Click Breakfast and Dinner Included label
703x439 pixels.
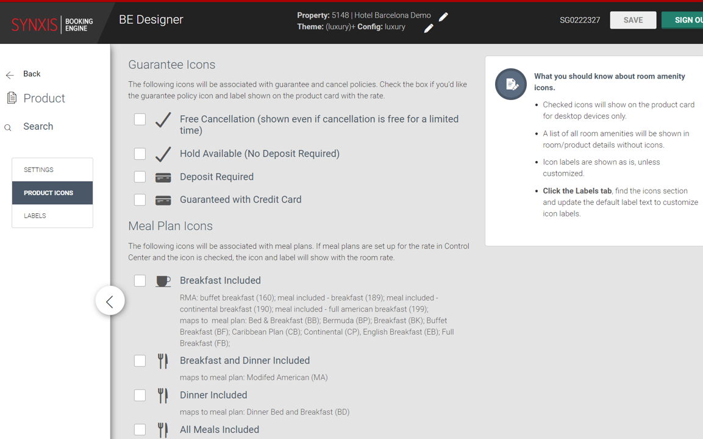coord(244,360)
